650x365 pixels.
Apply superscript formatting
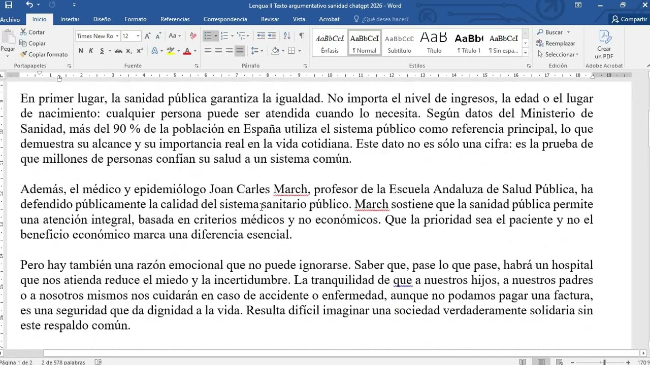tap(140, 51)
